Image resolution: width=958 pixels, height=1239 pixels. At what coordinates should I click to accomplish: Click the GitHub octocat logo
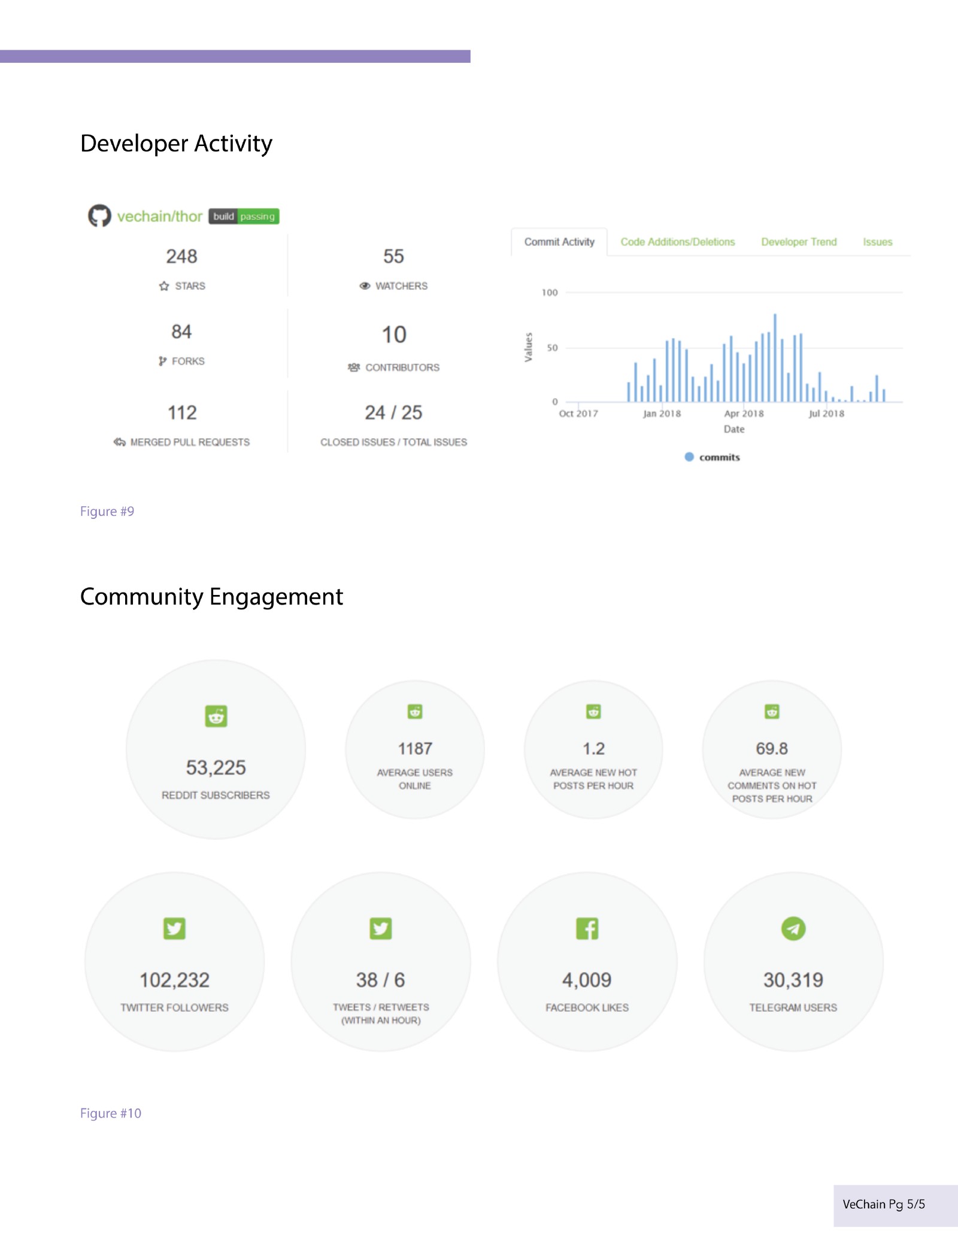click(99, 216)
